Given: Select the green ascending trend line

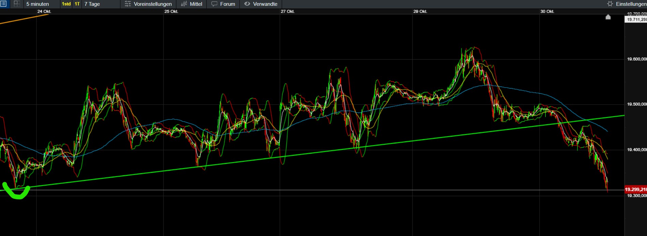Looking at the screenshot, I should [312, 153].
